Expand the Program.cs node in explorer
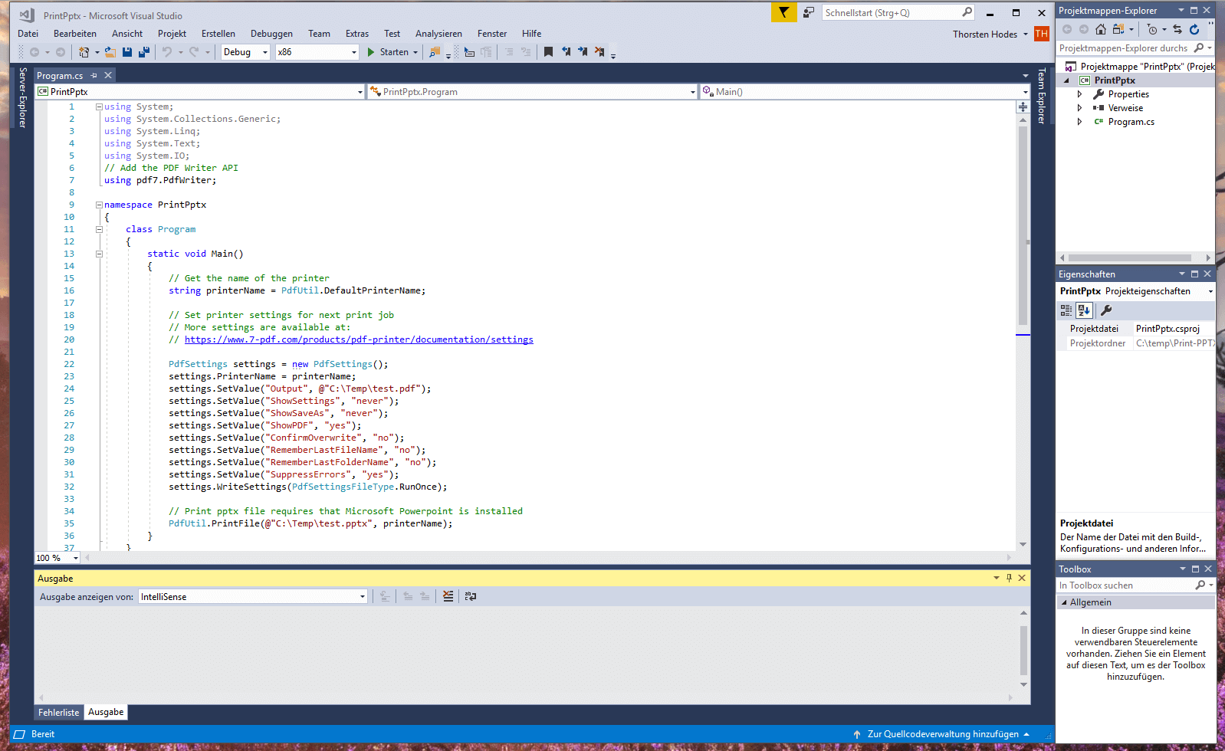 coord(1079,122)
